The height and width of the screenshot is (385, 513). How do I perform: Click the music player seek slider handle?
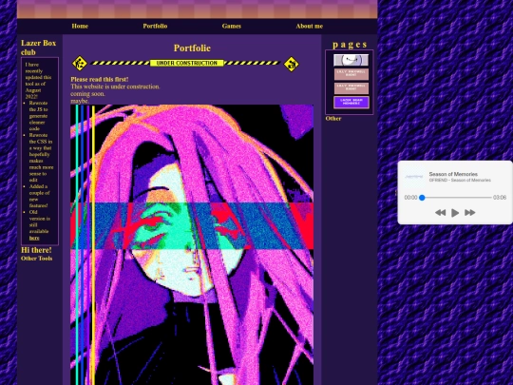(x=422, y=198)
